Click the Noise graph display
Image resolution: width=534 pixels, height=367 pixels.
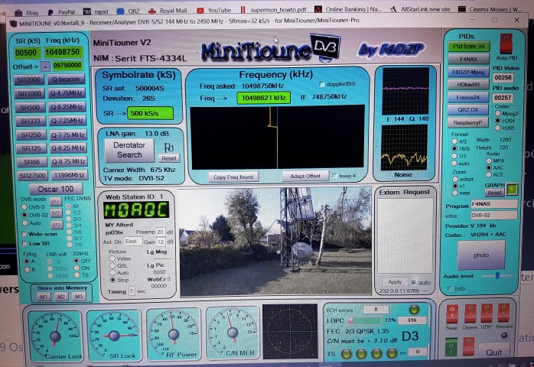(404, 148)
